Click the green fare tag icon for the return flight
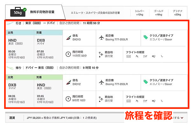The width and height of the screenshot is (191, 127). pos(145,82)
